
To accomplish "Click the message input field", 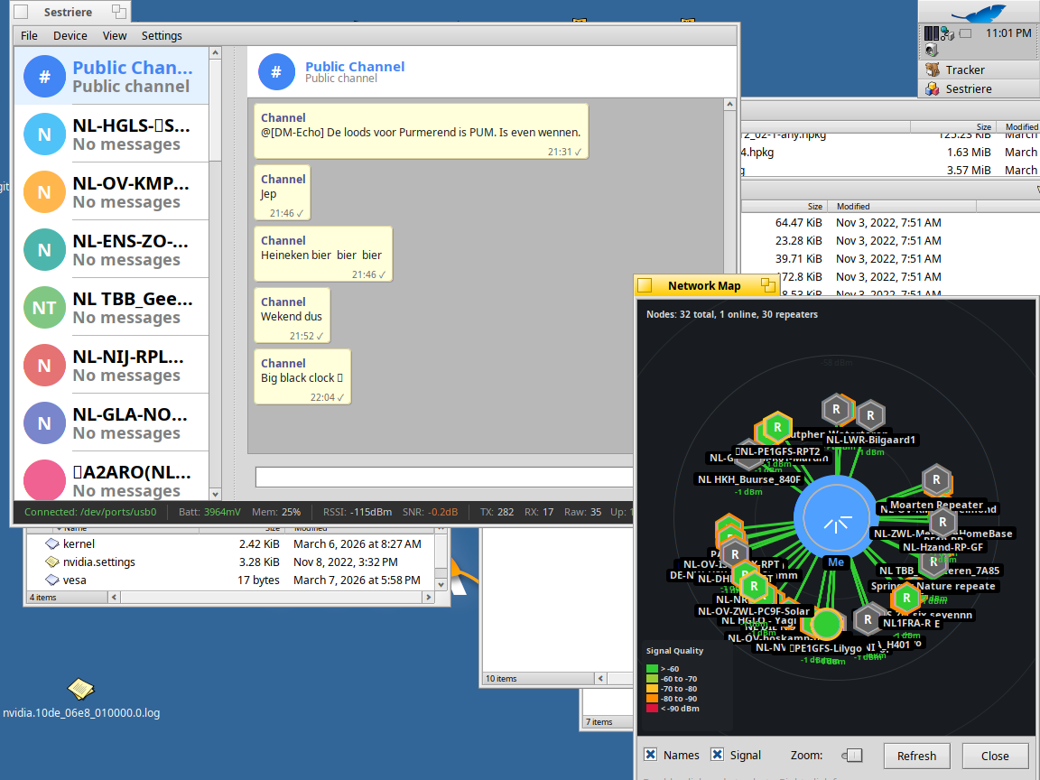I will coord(487,477).
